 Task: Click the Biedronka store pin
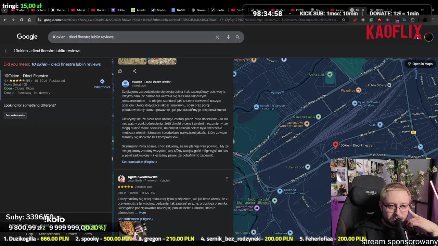(x=290, y=233)
